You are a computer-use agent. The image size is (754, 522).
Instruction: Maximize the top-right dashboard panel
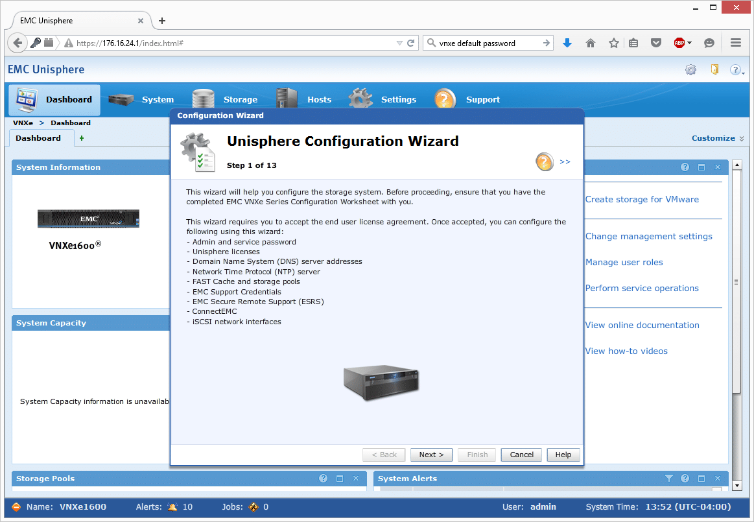701,167
